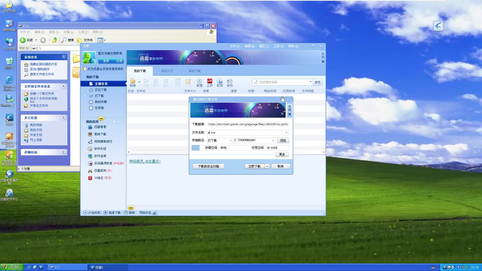The height and width of the screenshot is (271, 482).
Task: Click the 注册 register button
Action: point(119,61)
